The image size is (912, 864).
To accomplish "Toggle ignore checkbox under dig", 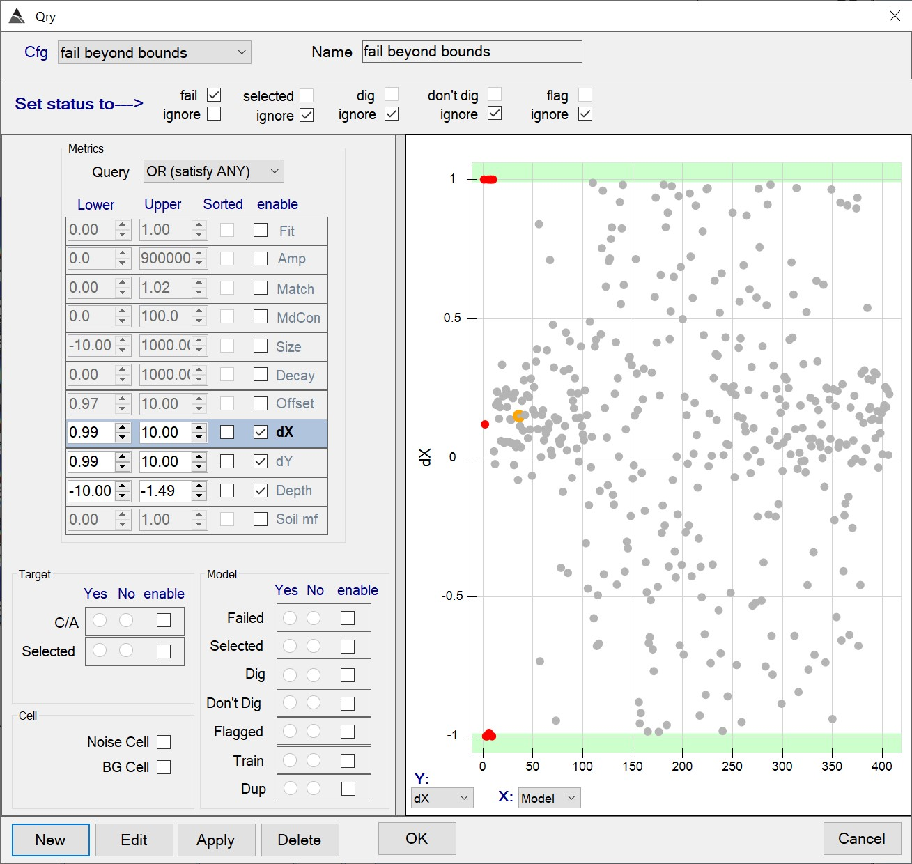I will (392, 114).
